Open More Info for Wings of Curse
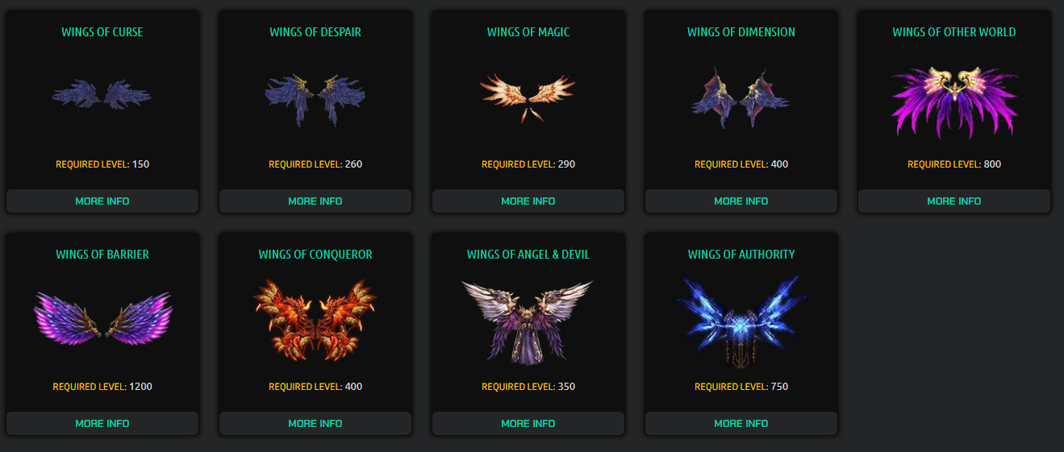This screenshot has width=1064, height=452. [x=102, y=201]
